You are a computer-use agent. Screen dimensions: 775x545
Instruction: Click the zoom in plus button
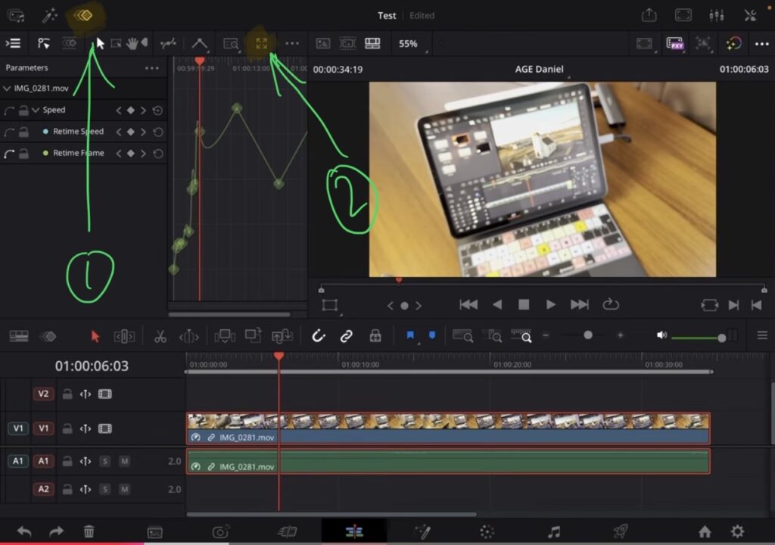pos(620,335)
